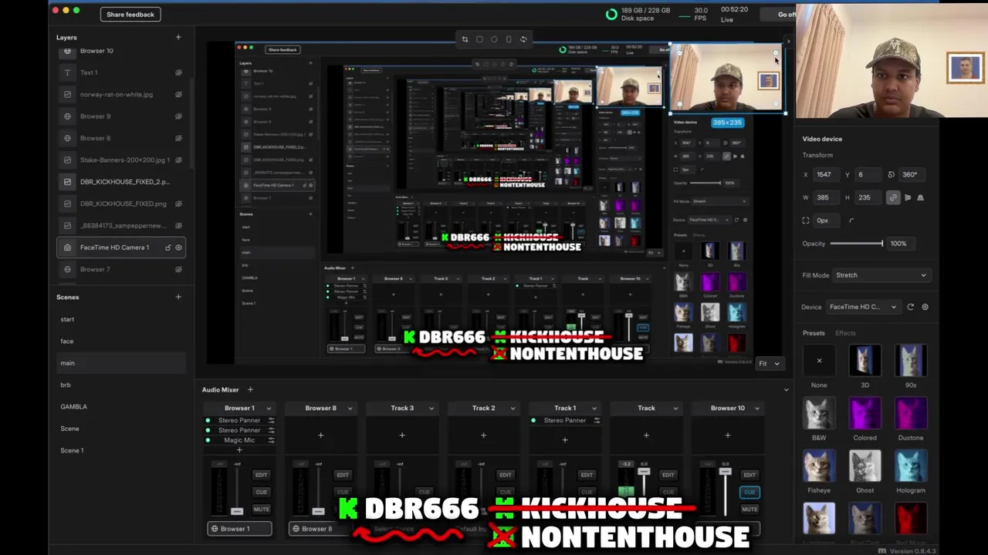Show the hidden Stake-Banners layer
Image resolution: width=988 pixels, height=555 pixels.
[178, 160]
